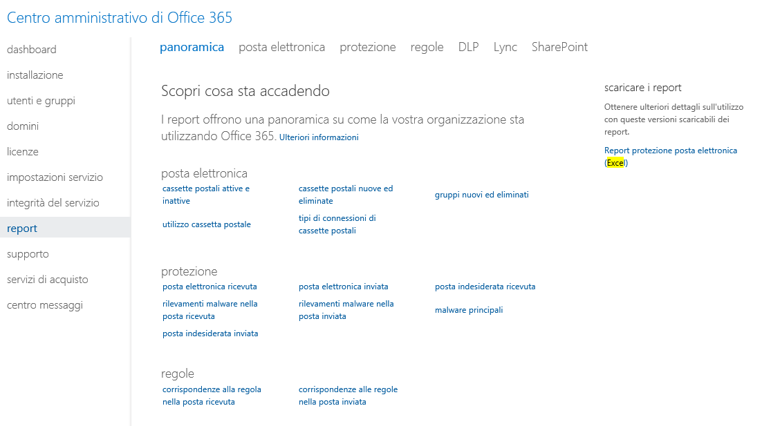The image size is (771, 426).
Task: Download Report protezione posta elettronica (Excel)
Action: 671,157
